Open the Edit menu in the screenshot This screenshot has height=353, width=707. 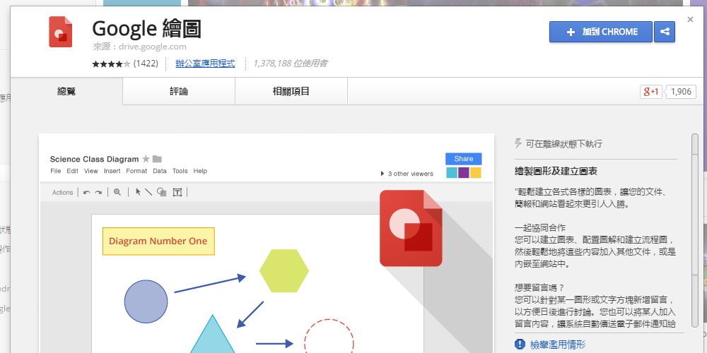point(72,171)
